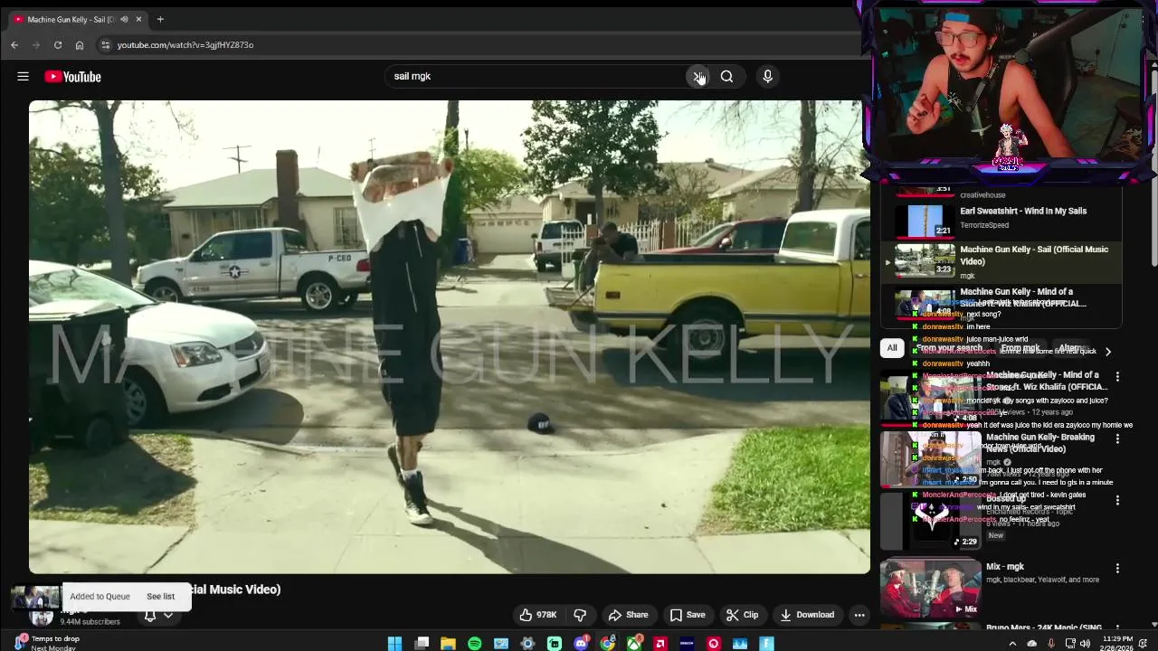Open Xbox app from taskbar

coord(634,644)
